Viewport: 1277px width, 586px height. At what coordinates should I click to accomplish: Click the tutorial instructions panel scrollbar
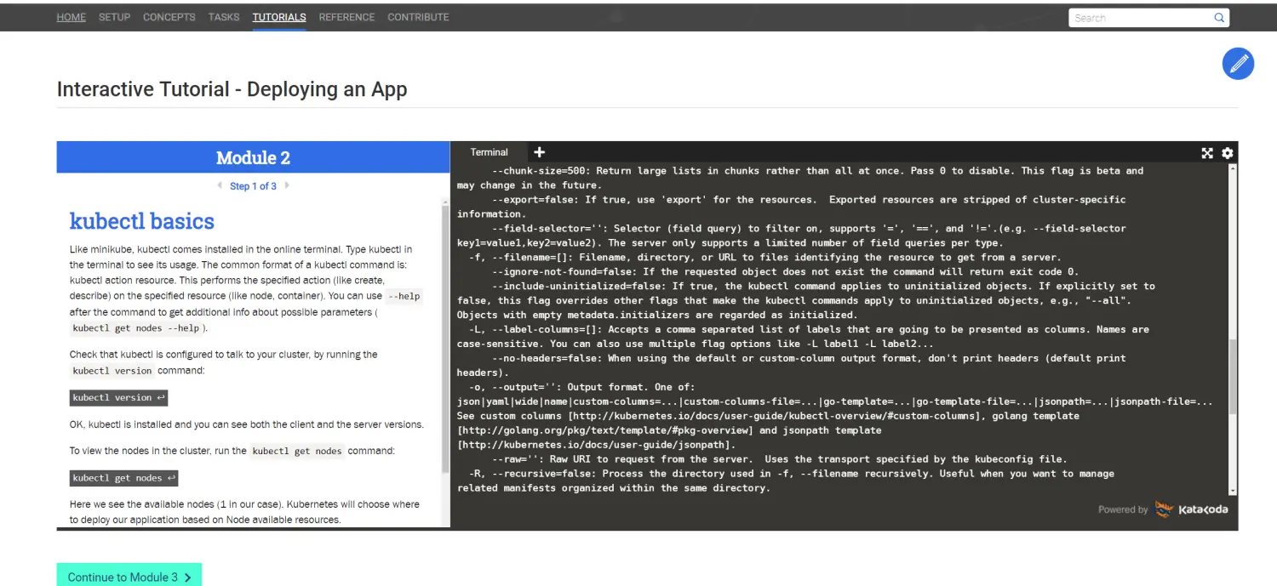[445, 339]
